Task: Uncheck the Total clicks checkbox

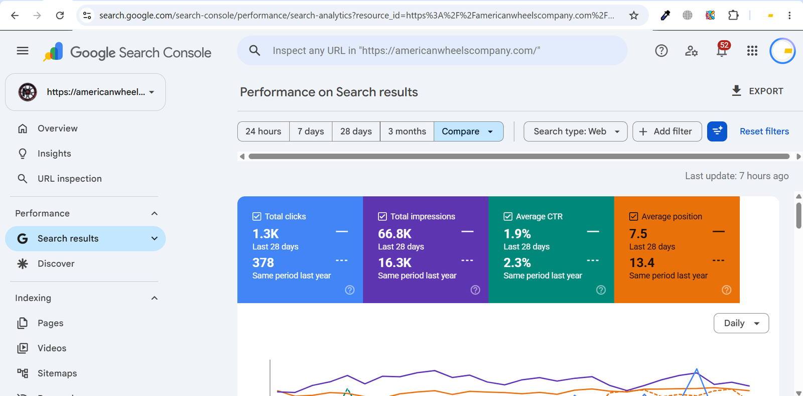Action: 257,216
